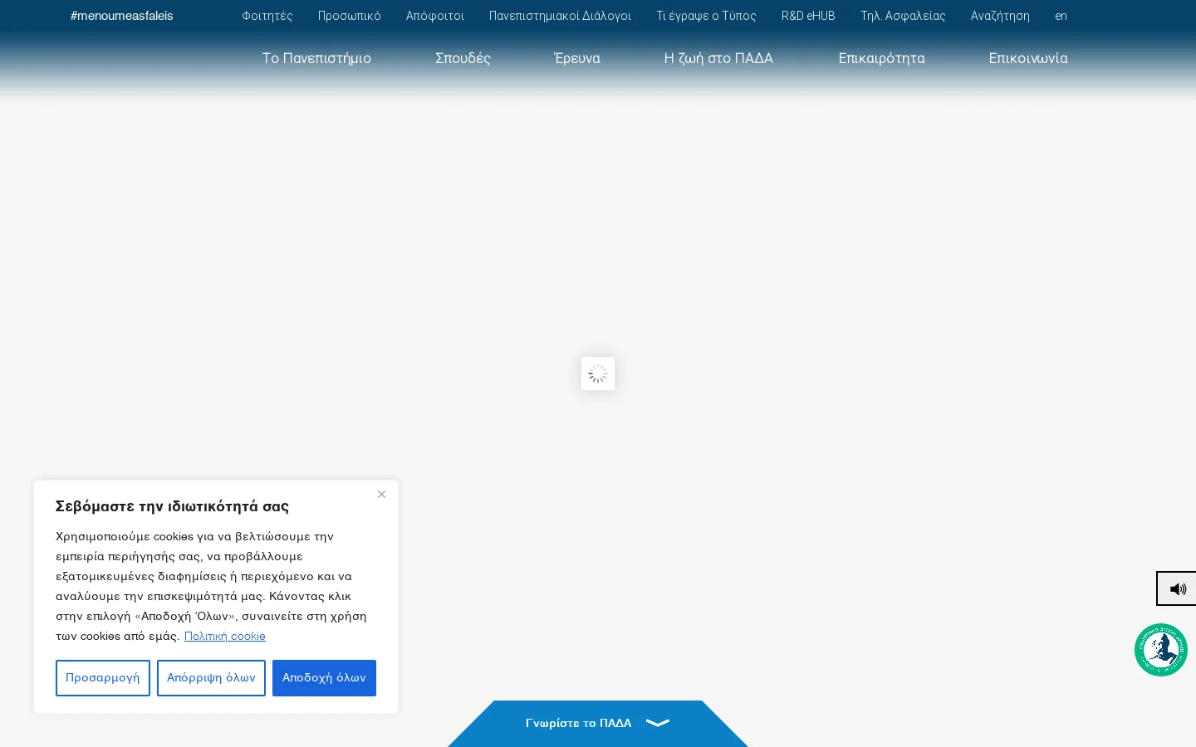This screenshot has width=1196, height=747.
Task: Open Πανεπιστημιακοί Διάλογοι link
Action: pyautogui.click(x=560, y=16)
